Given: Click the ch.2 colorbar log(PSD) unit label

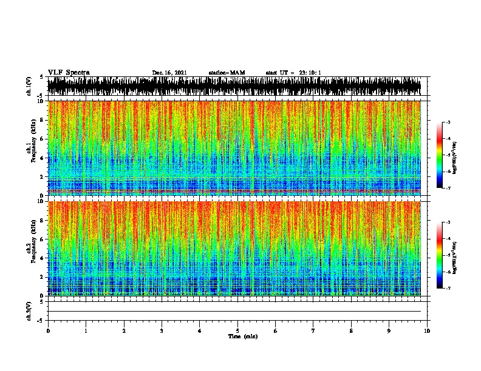Looking at the screenshot, I should point(455,258).
